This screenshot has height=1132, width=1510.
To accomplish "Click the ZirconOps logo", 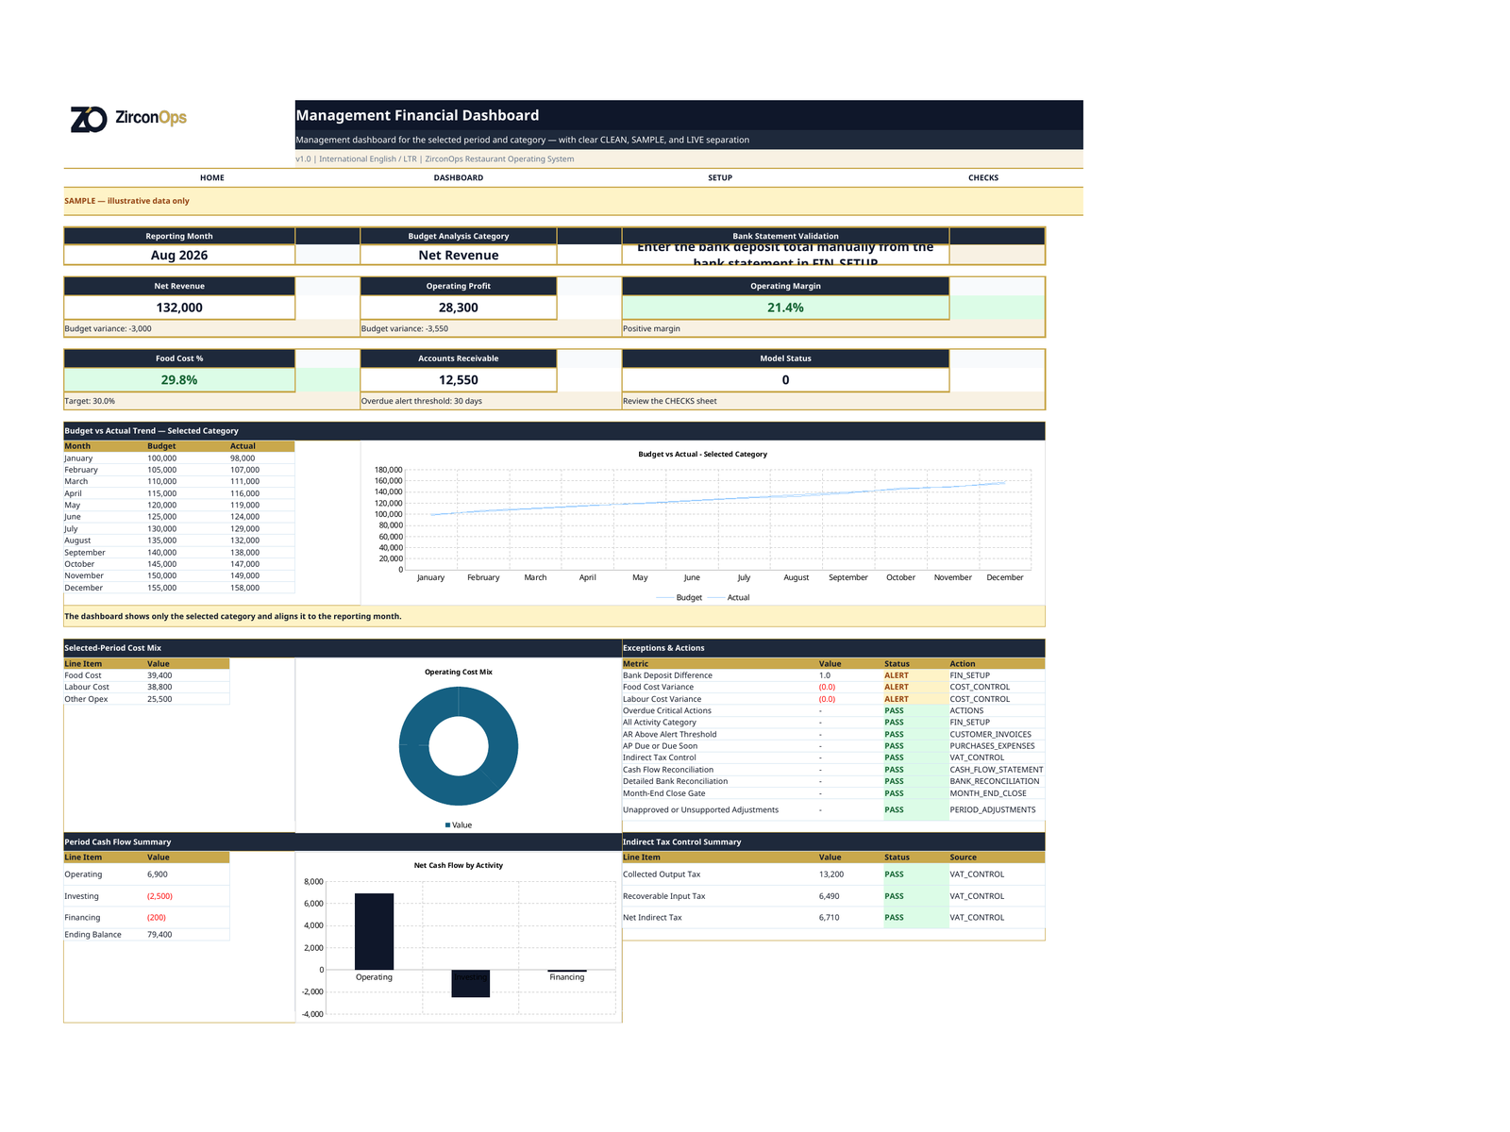I will point(129,119).
